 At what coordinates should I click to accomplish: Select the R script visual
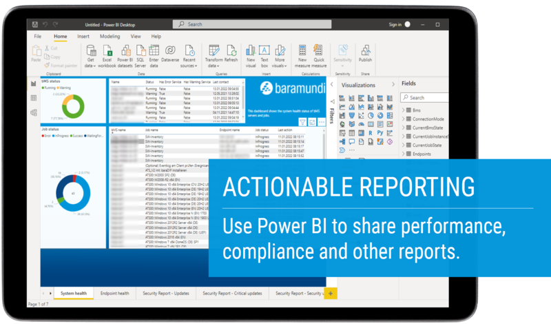click(371, 133)
